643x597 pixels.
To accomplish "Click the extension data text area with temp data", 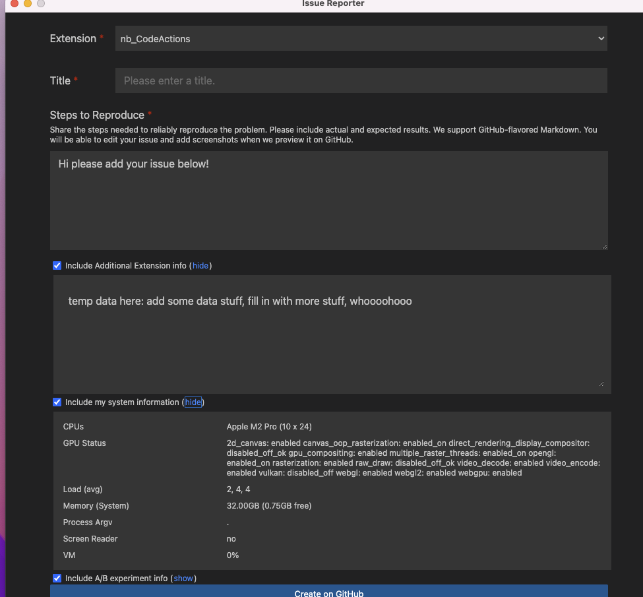I will pyautogui.click(x=332, y=334).
